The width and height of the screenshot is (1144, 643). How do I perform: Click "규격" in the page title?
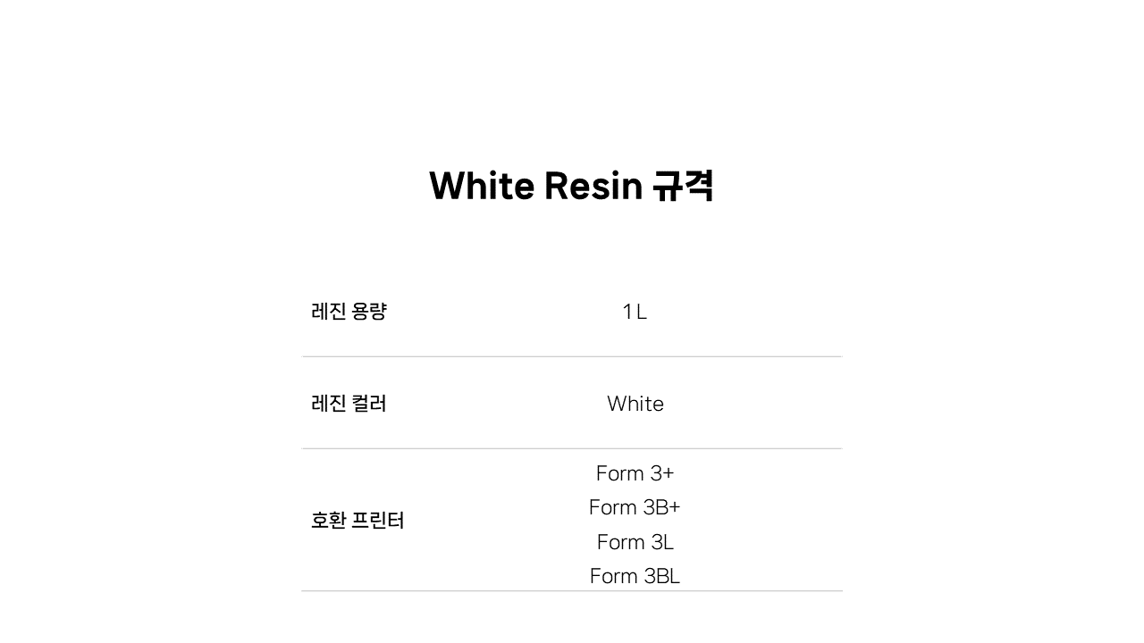pyautogui.click(x=682, y=186)
